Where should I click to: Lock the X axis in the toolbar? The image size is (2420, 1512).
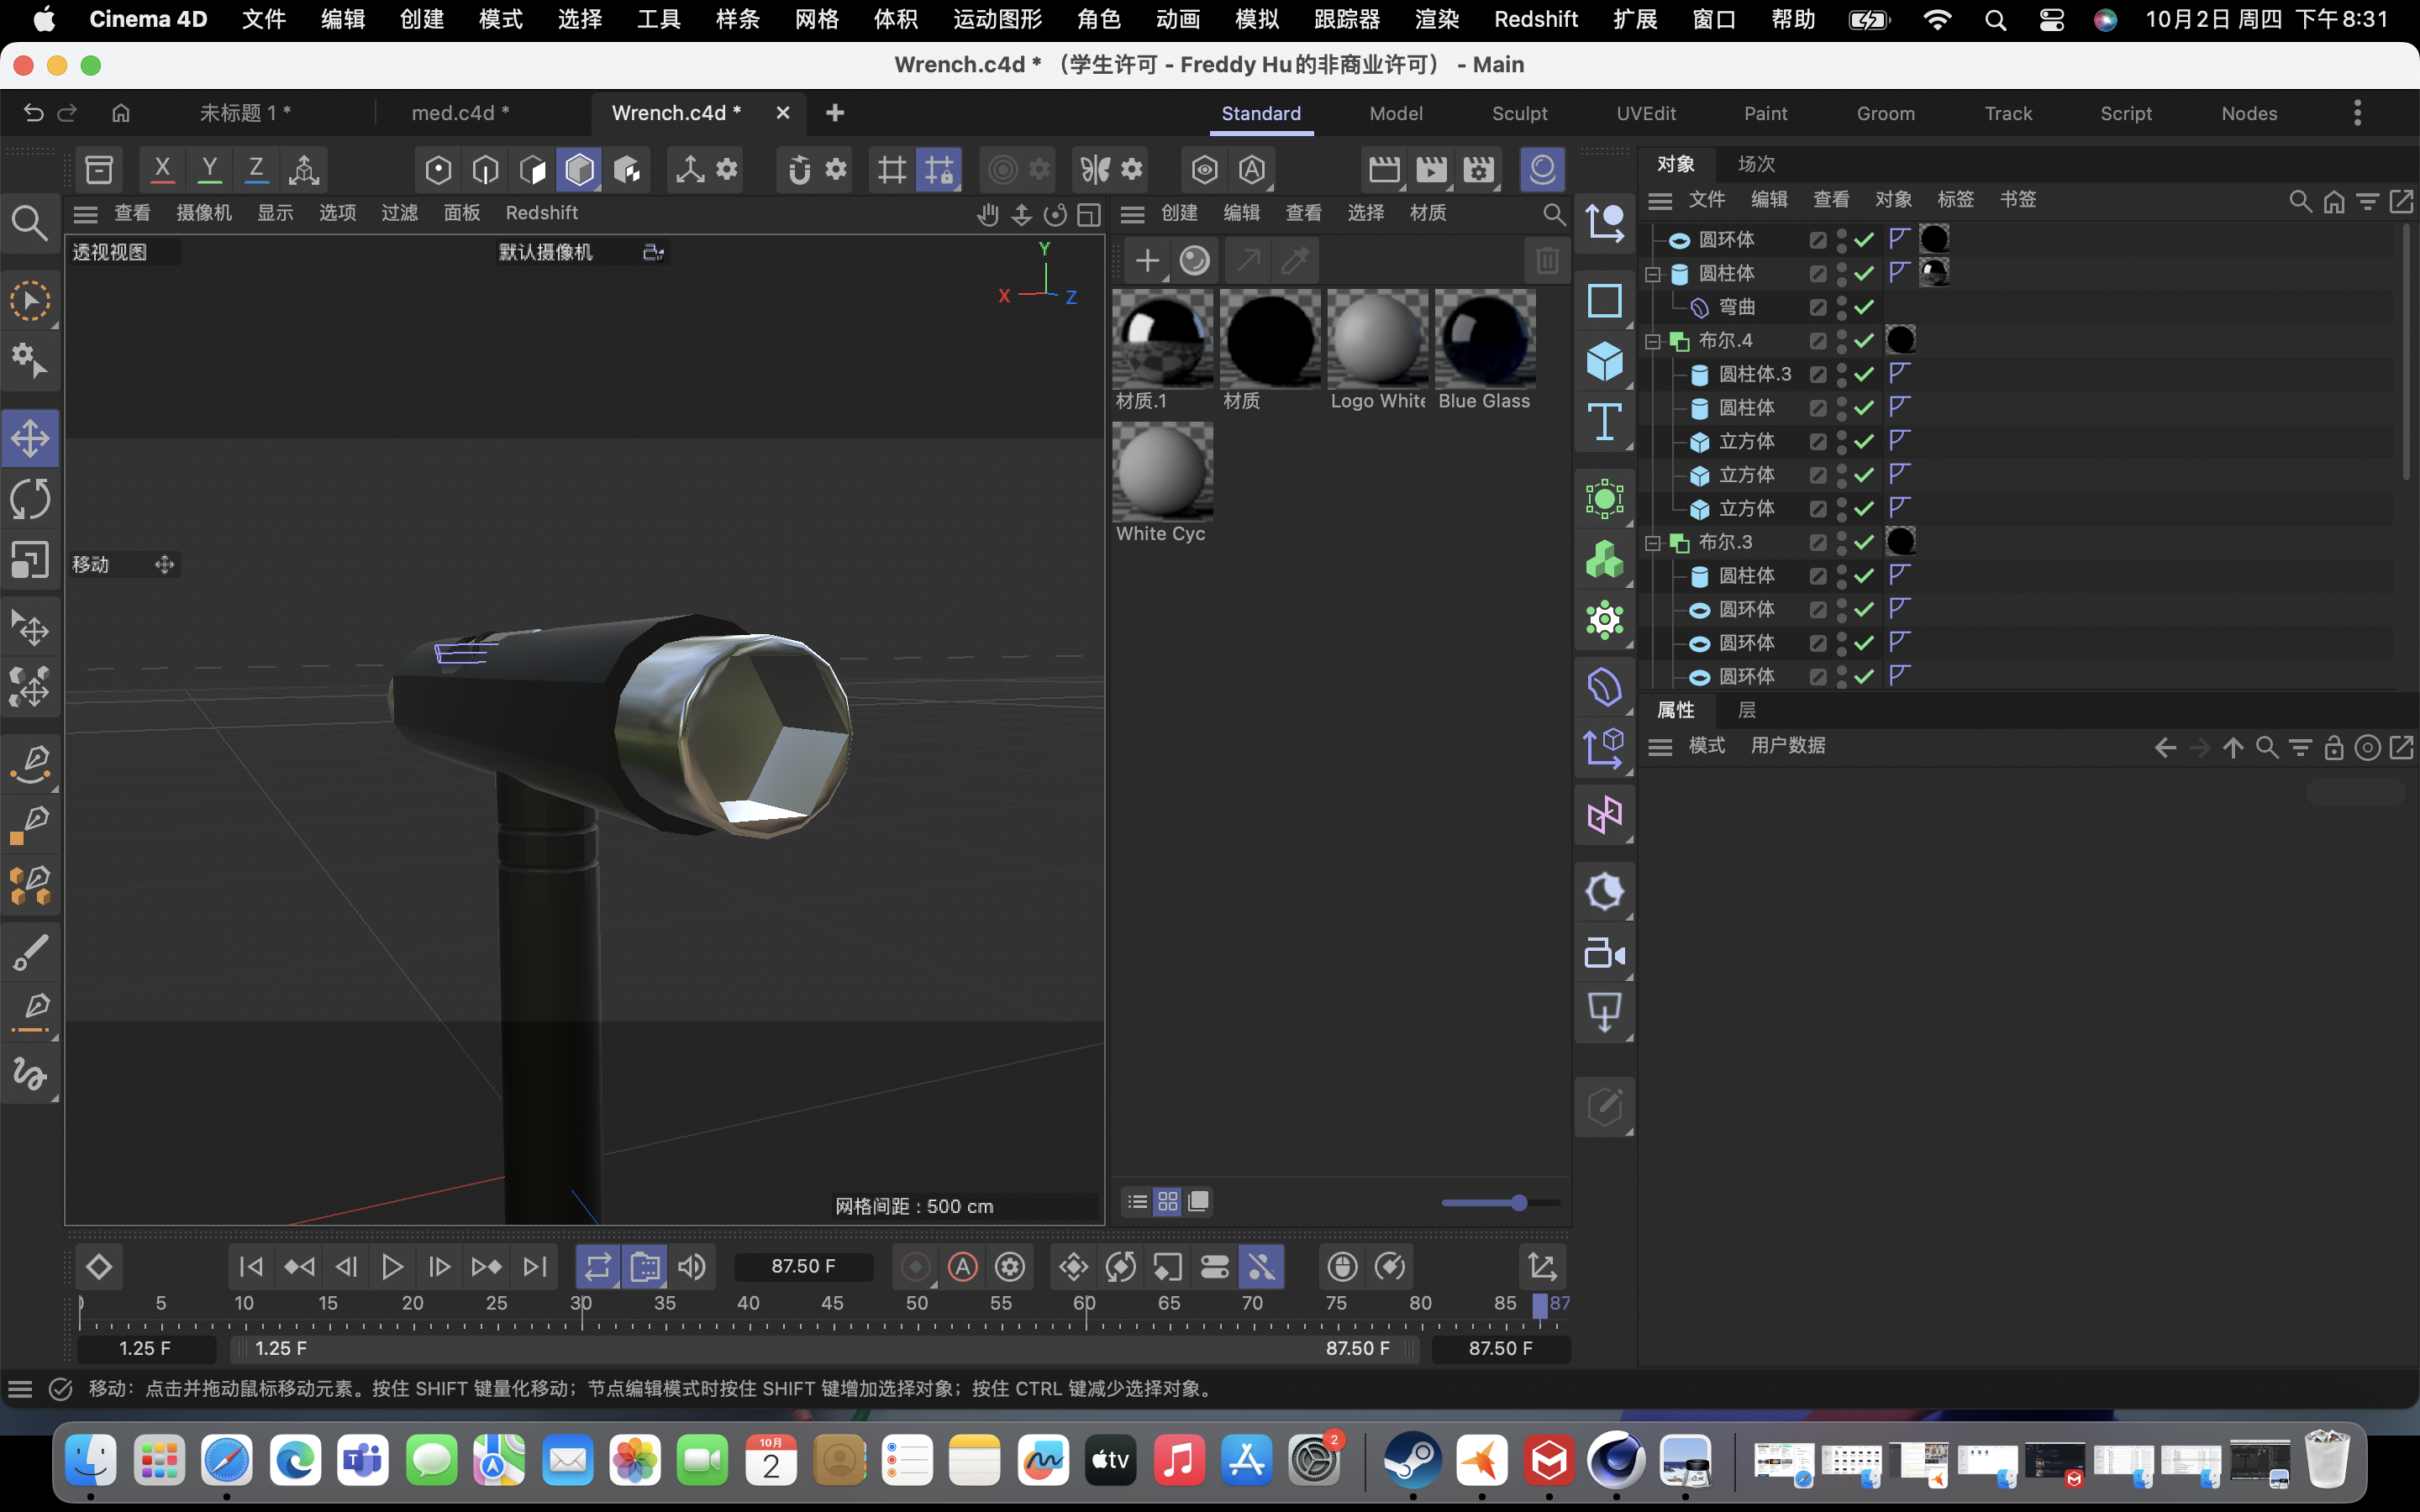pyautogui.click(x=162, y=169)
